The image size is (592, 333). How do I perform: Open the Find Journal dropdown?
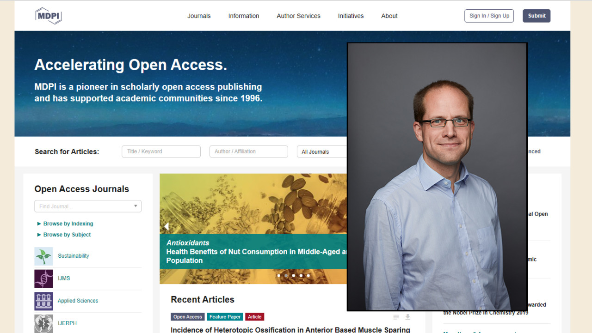click(88, 206)
